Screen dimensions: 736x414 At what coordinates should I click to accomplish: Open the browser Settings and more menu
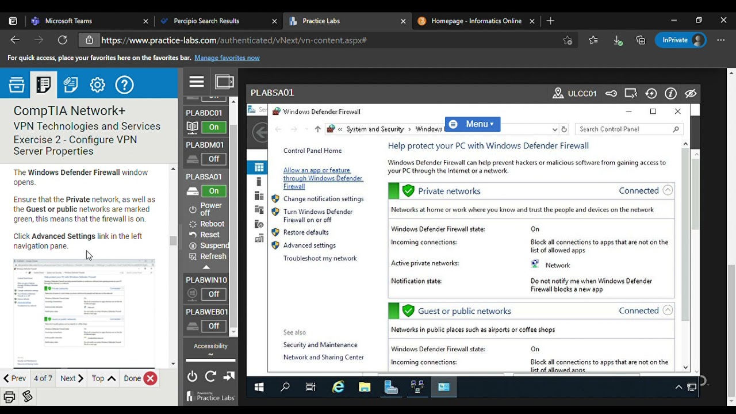point(721,40)
